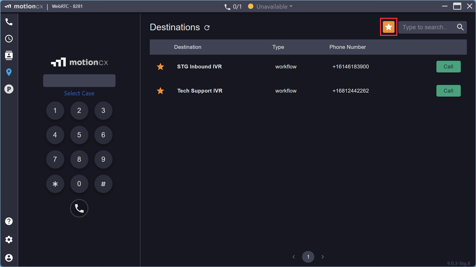
Task: Unfavorite Tech Support IVR star
Action: [x=160, y=91]
